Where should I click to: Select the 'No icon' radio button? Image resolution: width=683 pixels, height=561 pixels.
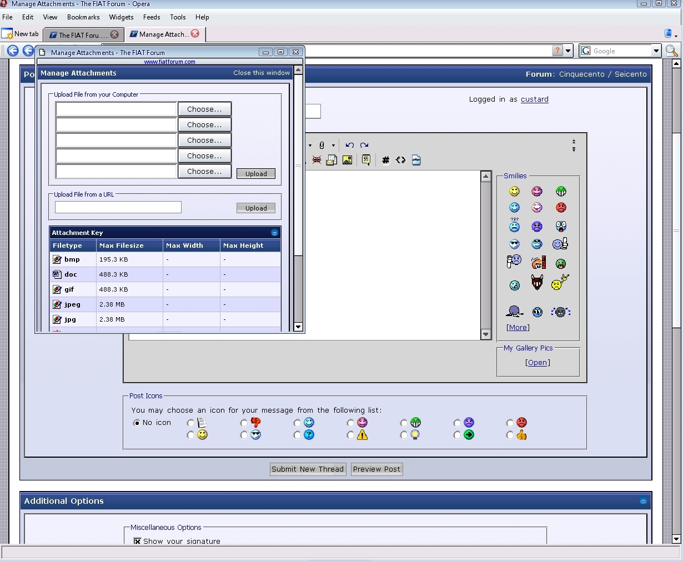(137, 423)
